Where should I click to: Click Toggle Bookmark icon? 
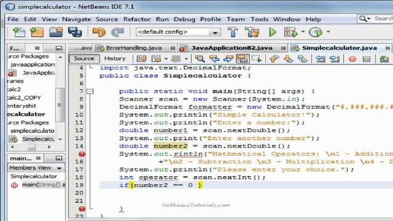point(303,59)
